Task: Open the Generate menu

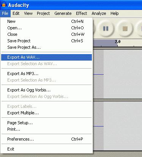Action: 63,13
